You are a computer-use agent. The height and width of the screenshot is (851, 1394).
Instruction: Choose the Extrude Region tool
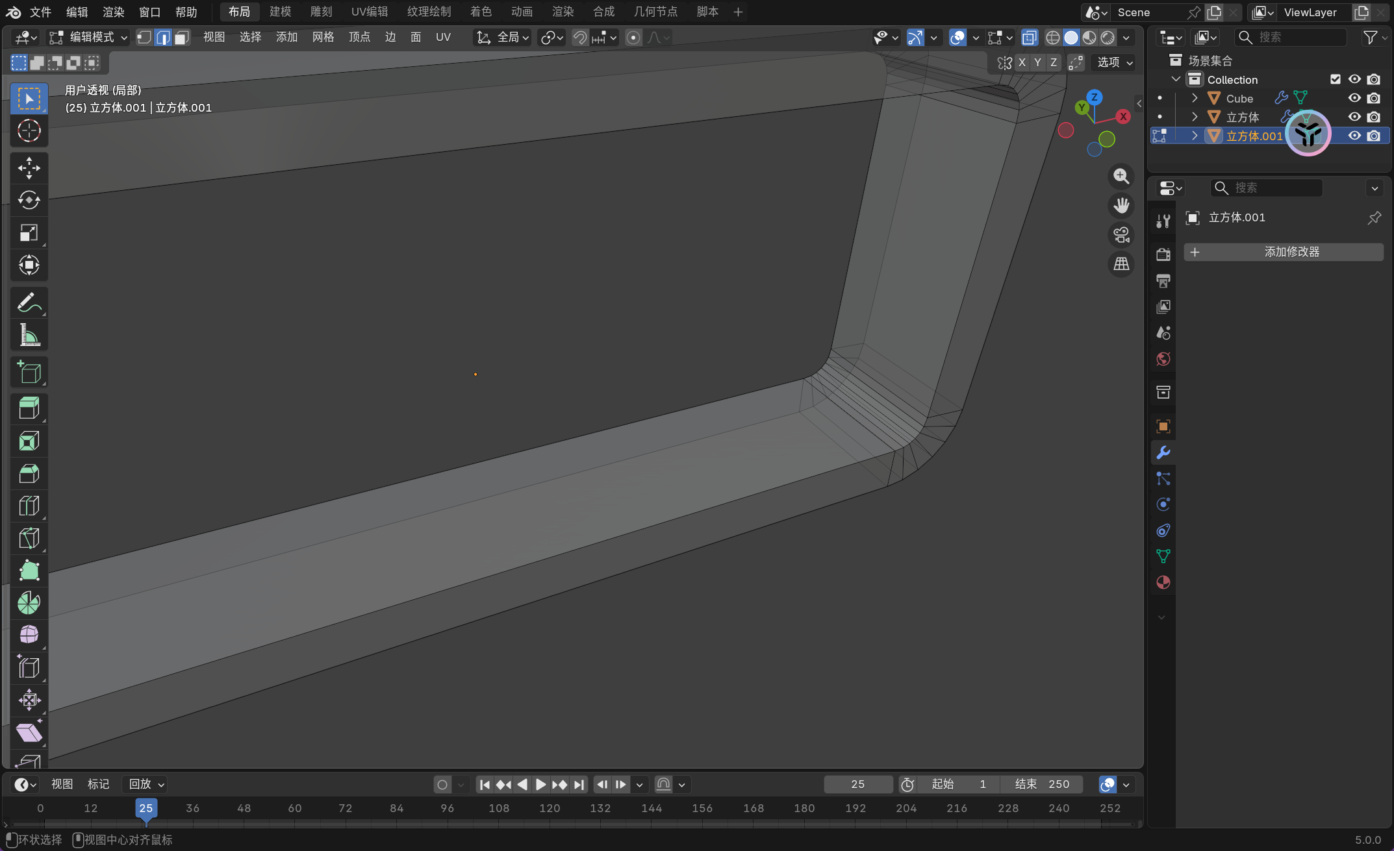point(29,408)
